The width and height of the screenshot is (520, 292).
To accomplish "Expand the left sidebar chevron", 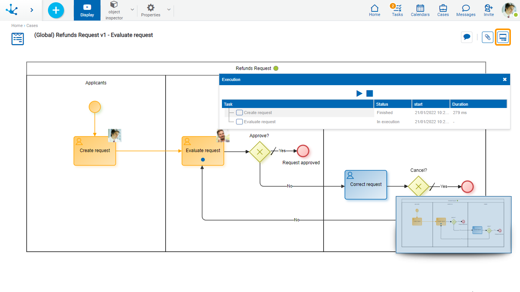I will (32, 10).
